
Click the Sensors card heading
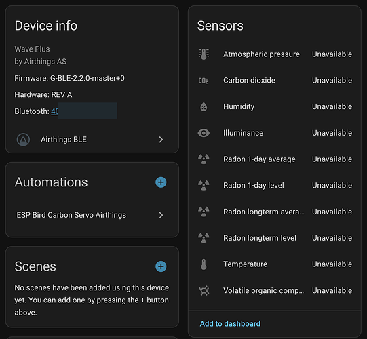click(x=220, y=26)
